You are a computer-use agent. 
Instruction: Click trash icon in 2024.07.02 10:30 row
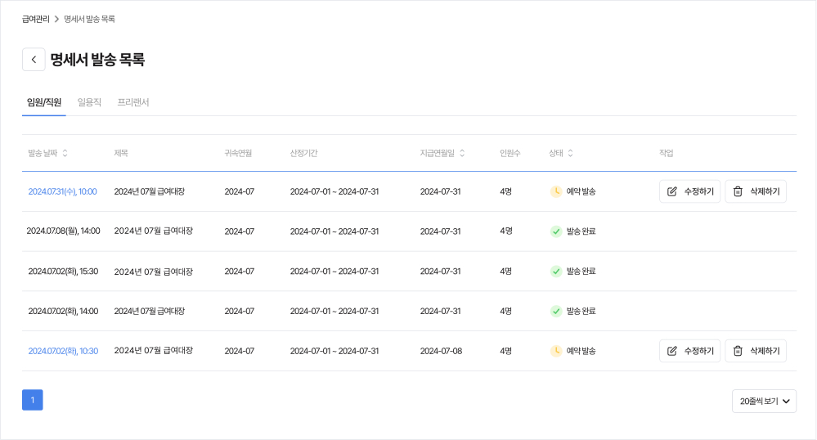click(738, 351)
